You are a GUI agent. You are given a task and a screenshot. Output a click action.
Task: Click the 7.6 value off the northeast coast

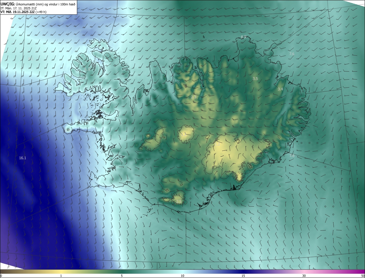(292, 54)
